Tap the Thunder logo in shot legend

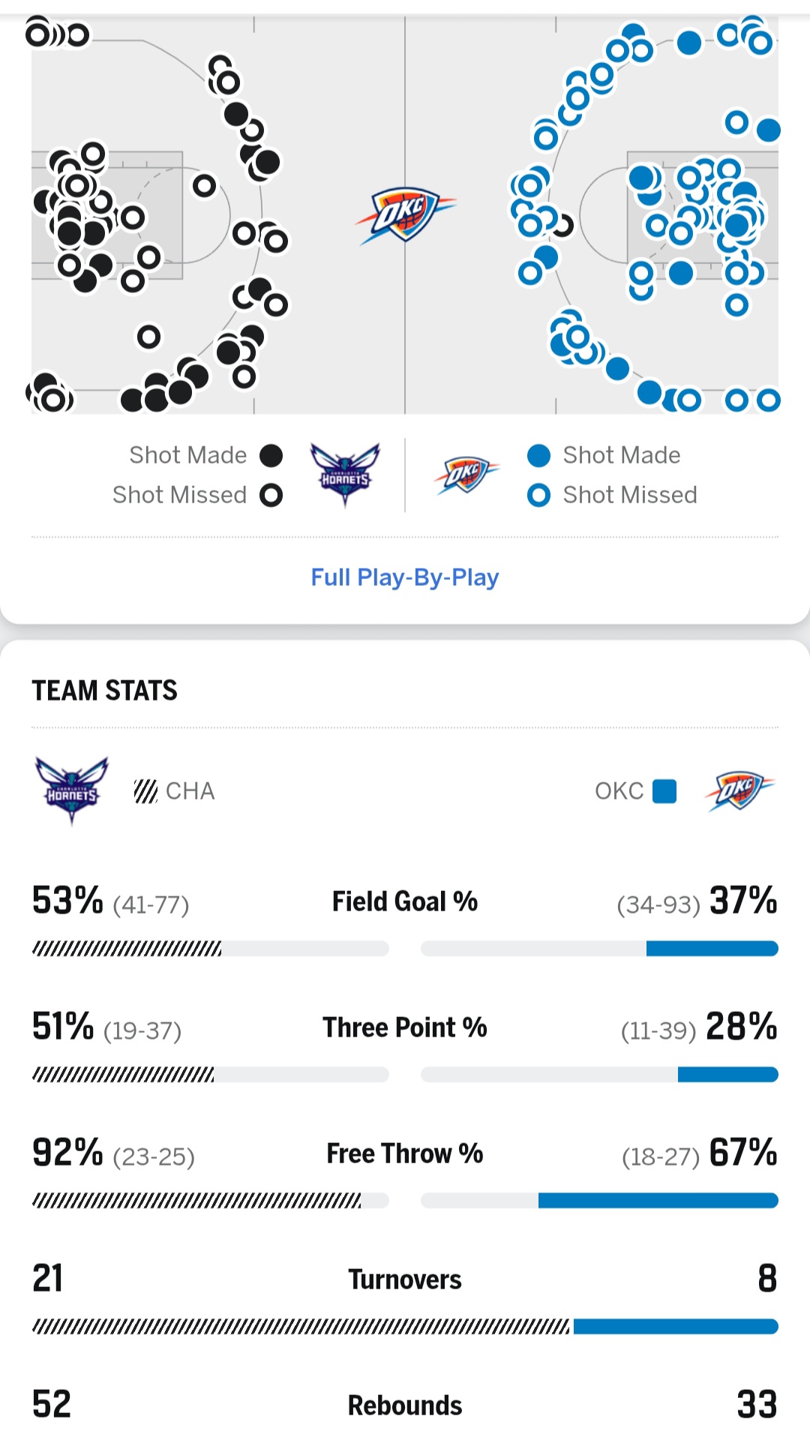click(465, 475)
